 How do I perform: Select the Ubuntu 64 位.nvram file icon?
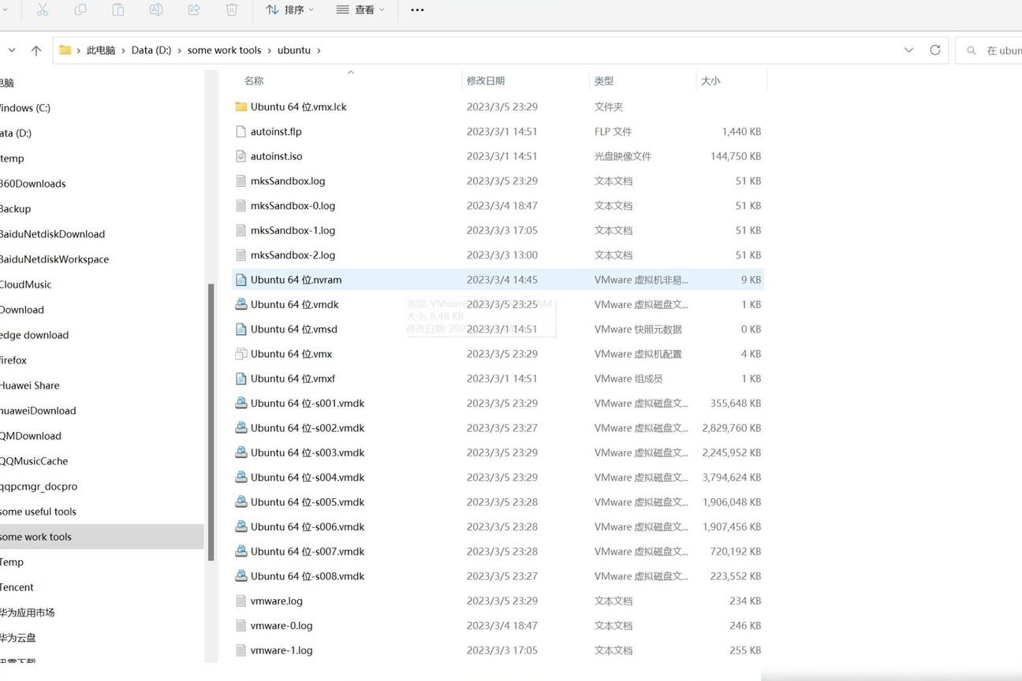click(241, 280)
